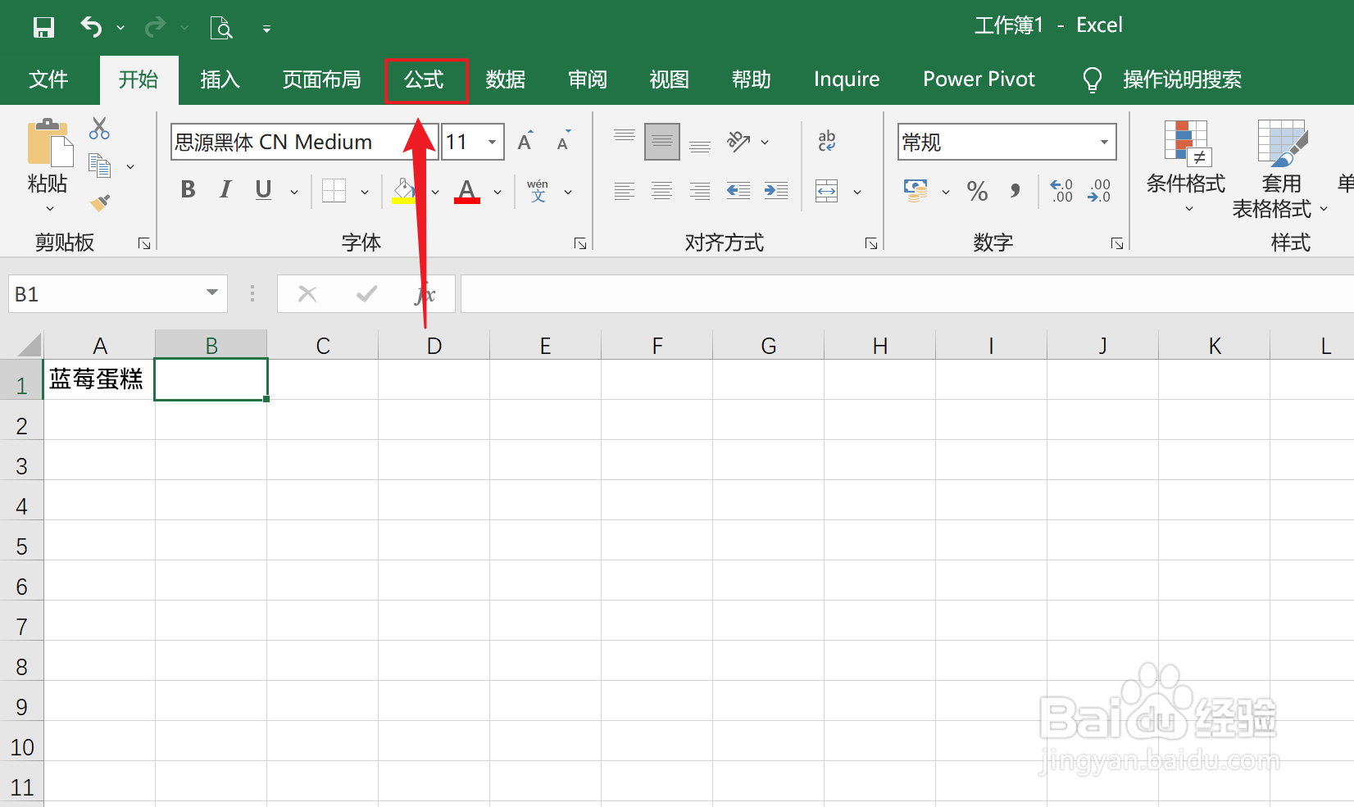Decrease indent
Screen dimensions: 1354x807
click(738, 191)
